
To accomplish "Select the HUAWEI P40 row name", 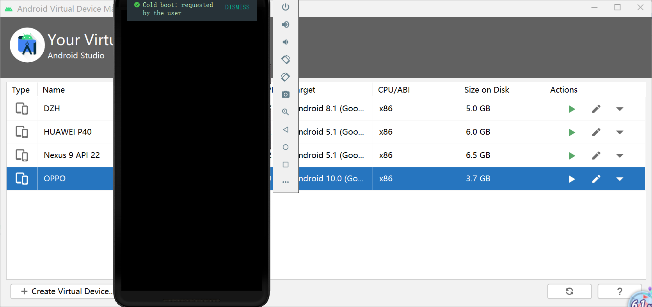I will (x=68, y=132).
